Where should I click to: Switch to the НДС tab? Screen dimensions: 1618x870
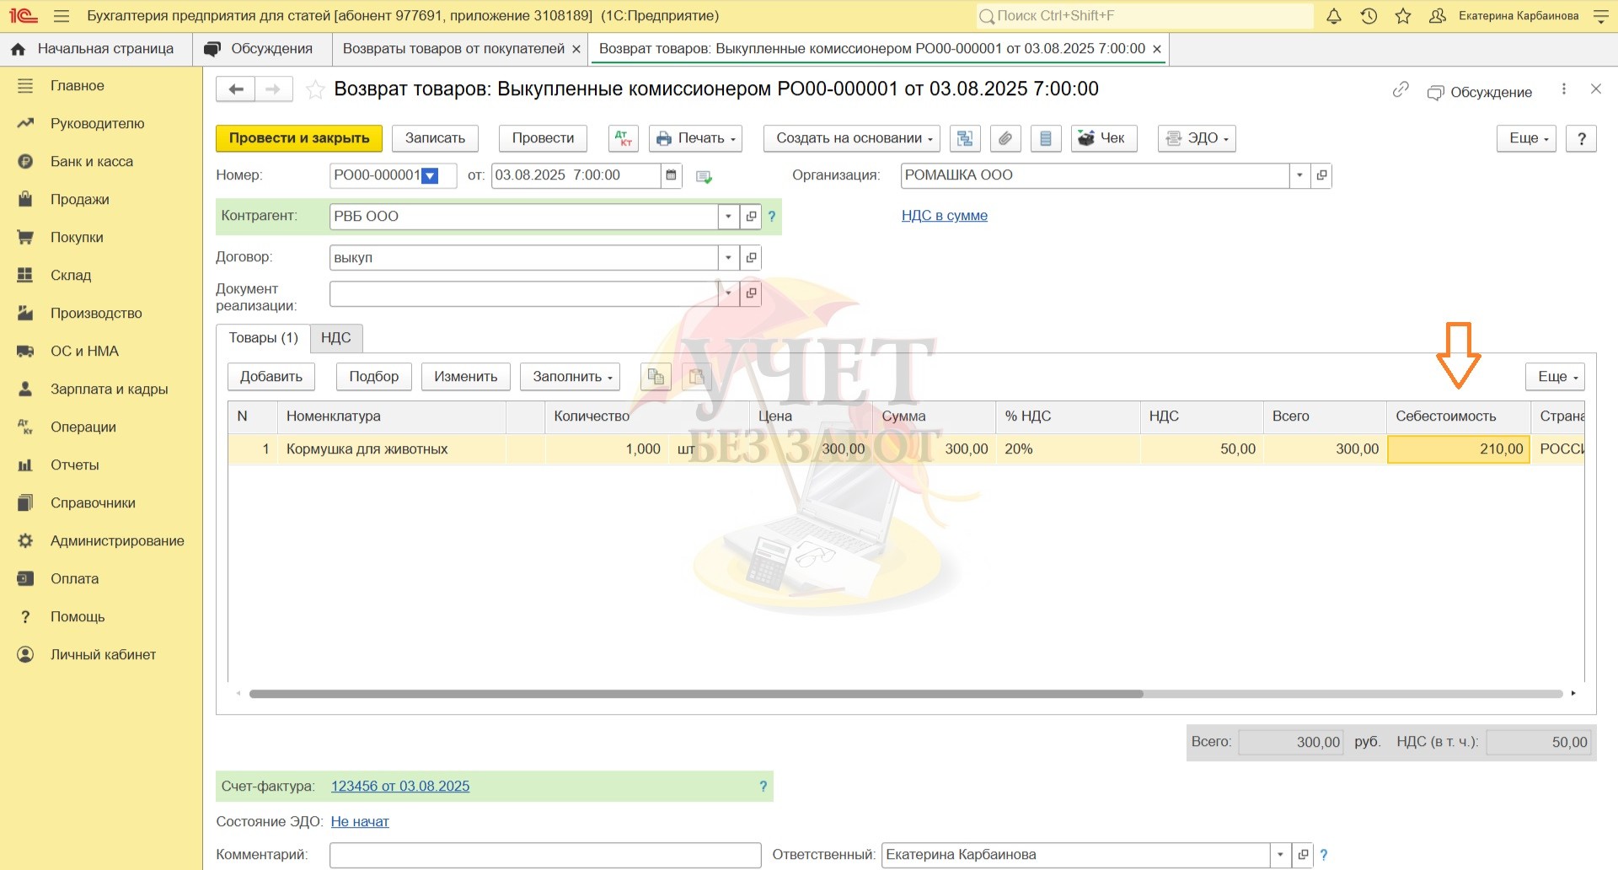coord(335,338)
